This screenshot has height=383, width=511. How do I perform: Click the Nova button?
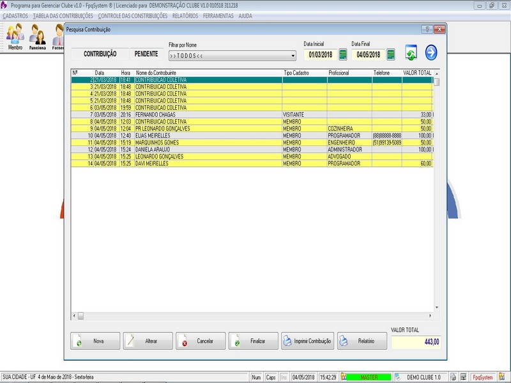pyautogui.click(x=95, y=341)
